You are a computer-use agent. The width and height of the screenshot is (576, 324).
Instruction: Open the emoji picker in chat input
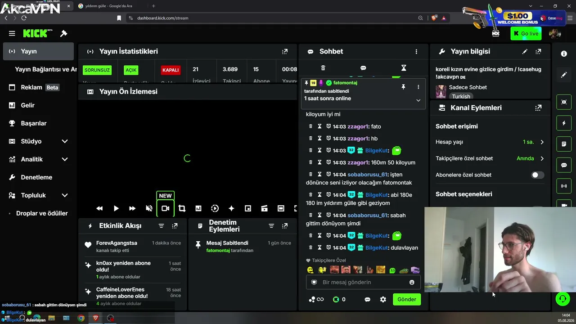click(x=412, y=282)
